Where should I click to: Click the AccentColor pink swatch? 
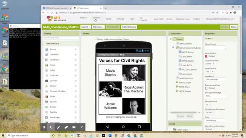click(x=206, y=56)
